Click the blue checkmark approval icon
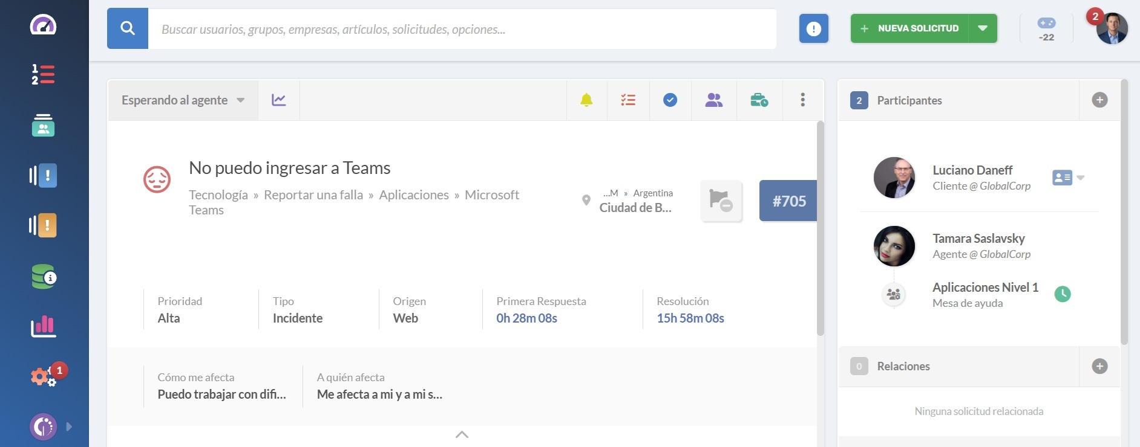This screenshot has width=1140, height=447. coord(670,100)
